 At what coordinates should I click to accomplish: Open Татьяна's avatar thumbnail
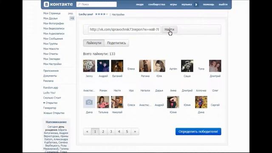[103, 102]
